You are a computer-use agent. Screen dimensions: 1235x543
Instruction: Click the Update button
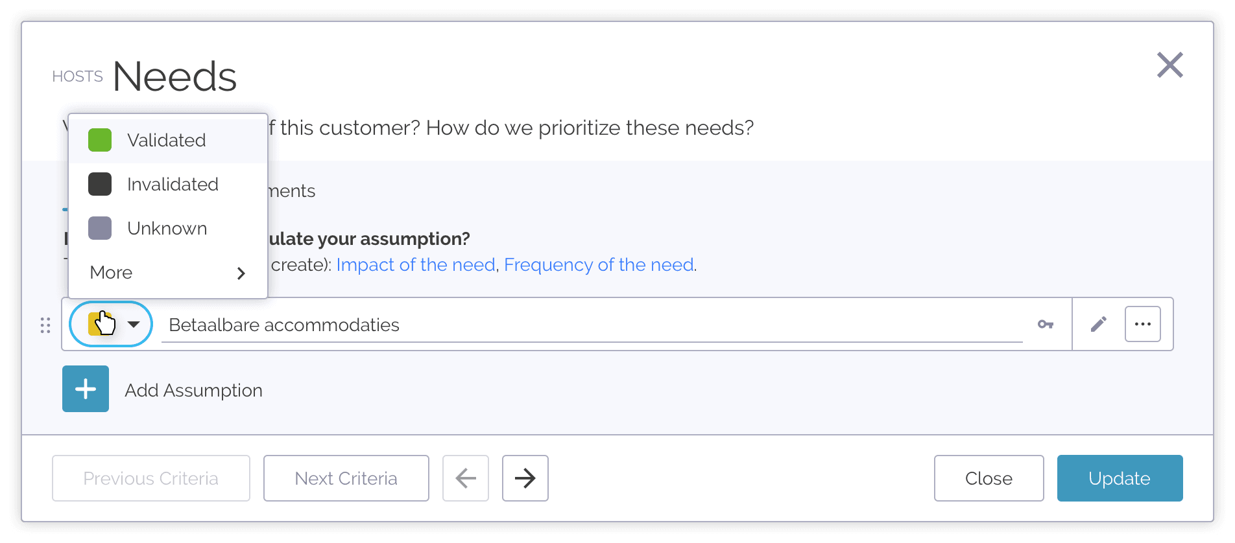point(1120,478)
